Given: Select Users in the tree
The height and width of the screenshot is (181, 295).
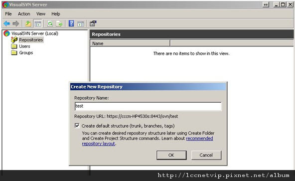Looking at the screenshot, I should coord(24,46).
